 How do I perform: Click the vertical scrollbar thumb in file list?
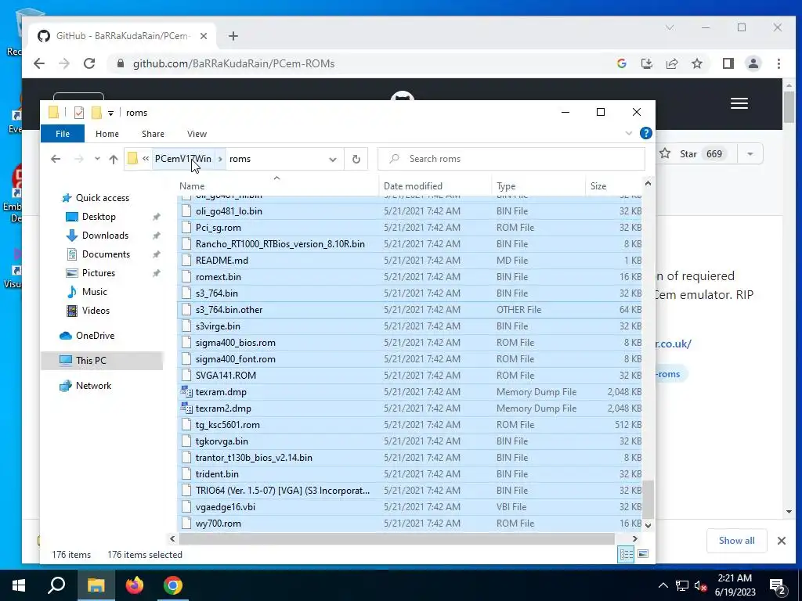(x=648, y=499)
